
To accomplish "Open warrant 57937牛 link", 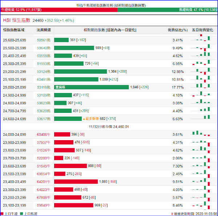I will 43,142.
